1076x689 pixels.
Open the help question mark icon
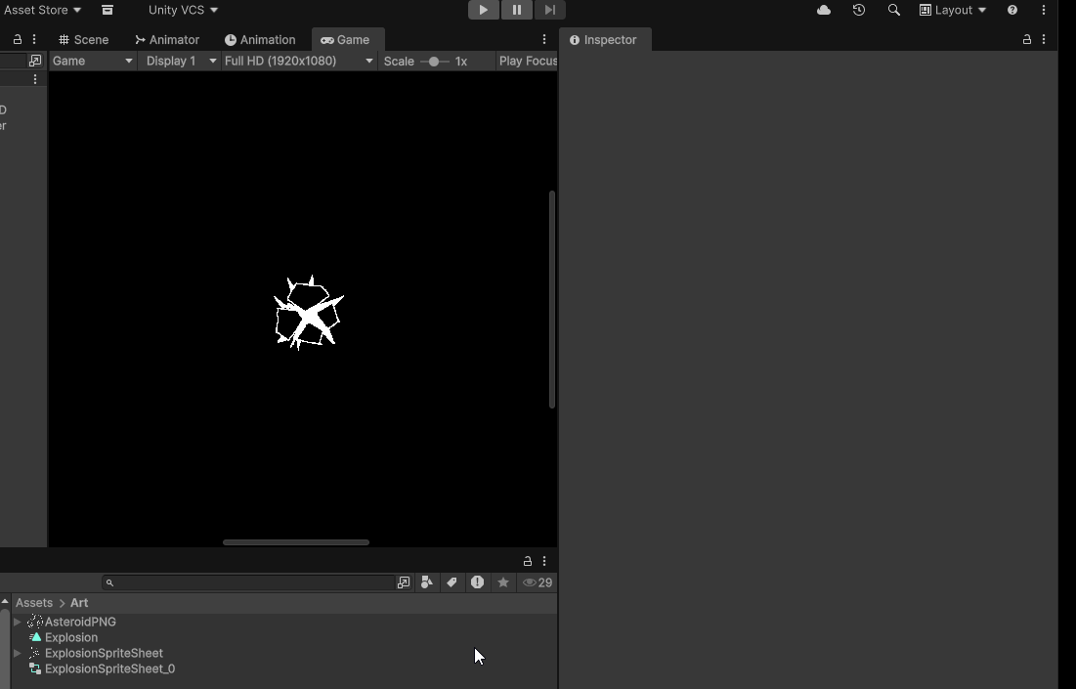point(1012,10)
